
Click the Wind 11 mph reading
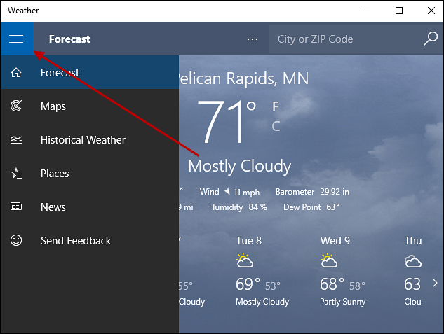[x=229, y=192]
